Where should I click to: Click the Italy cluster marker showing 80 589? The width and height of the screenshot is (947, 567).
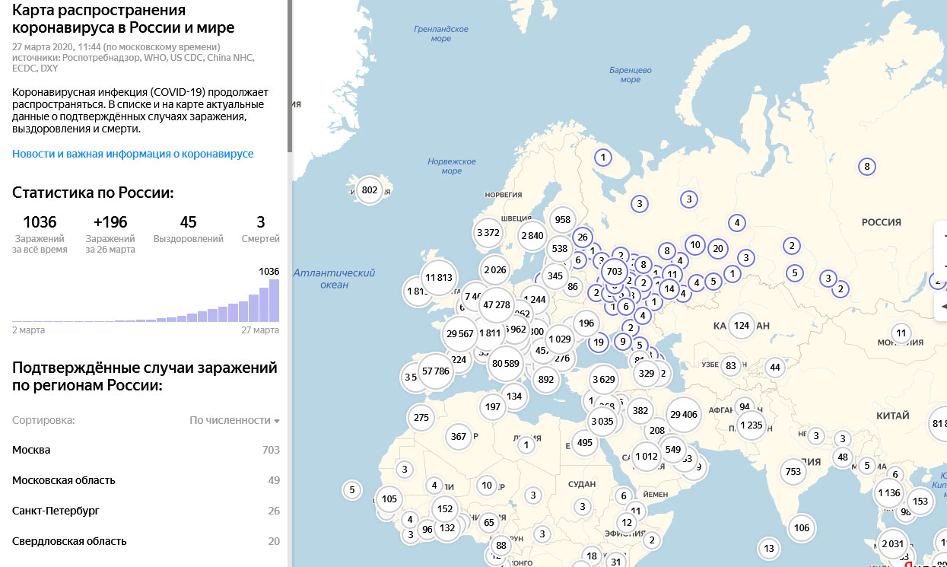pos(505,364)
